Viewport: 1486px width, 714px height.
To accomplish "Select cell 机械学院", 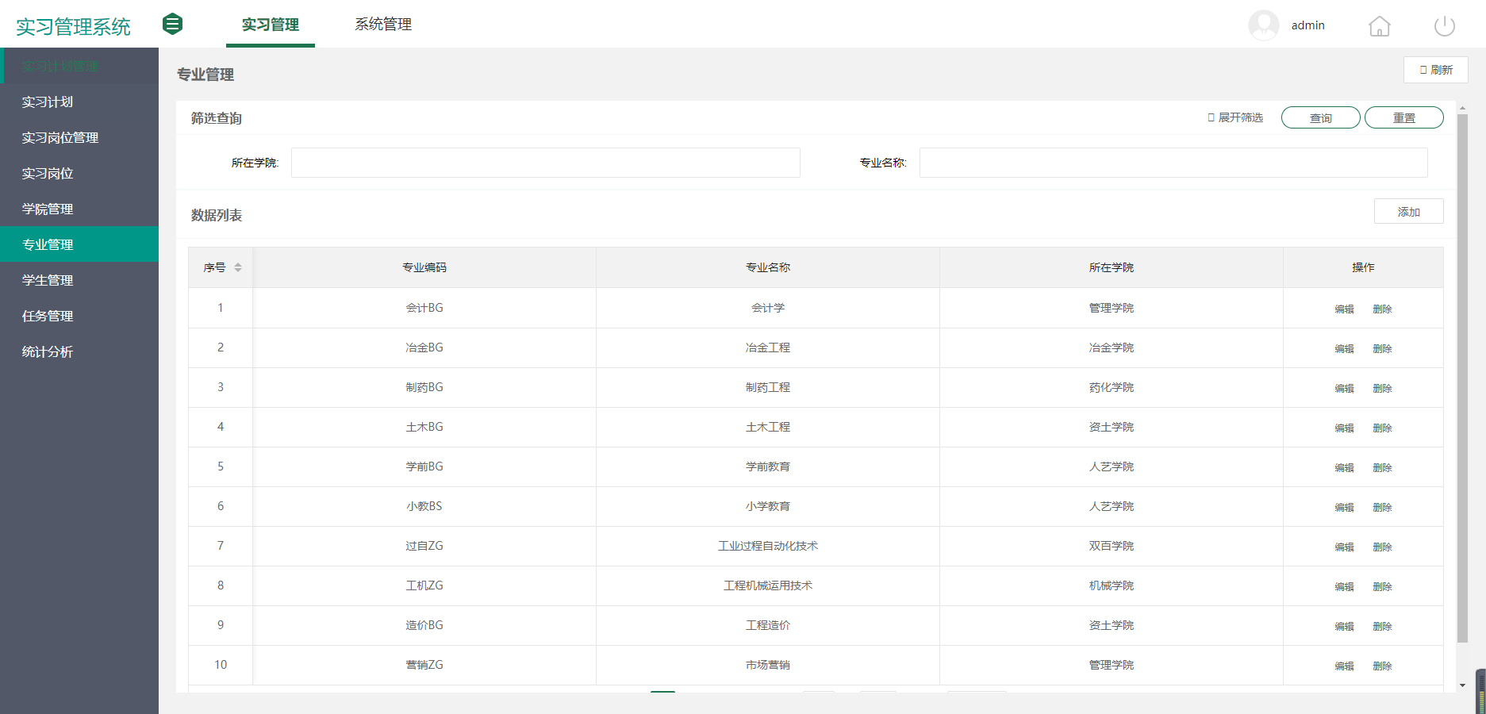I will coord(1112,585).
